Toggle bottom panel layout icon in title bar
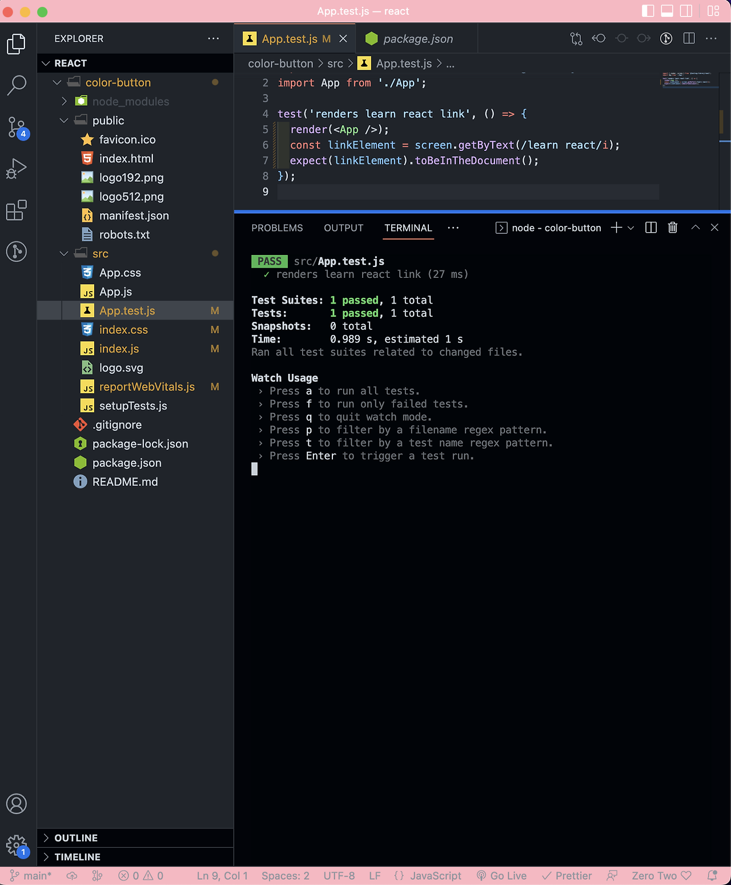731x885 pixels. 667,11
